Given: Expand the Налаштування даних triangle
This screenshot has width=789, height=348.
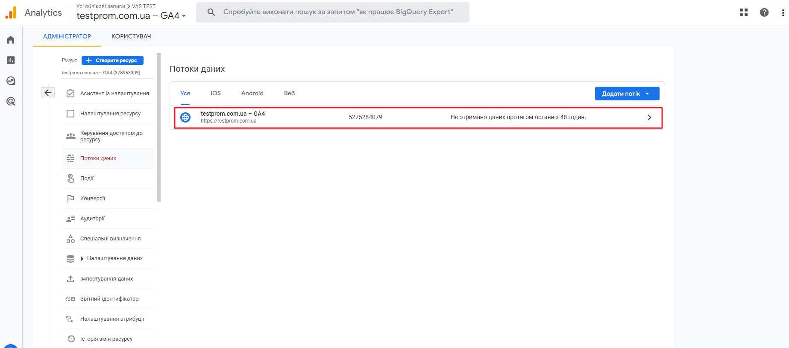Looking at the screenshot, I should point(82,259).
